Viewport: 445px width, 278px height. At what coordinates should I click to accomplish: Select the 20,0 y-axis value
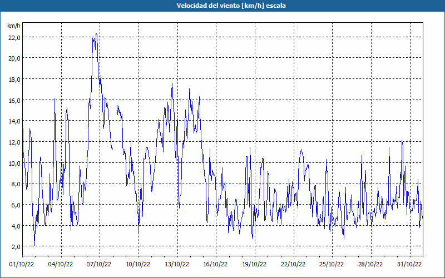(x=14, y=58)
